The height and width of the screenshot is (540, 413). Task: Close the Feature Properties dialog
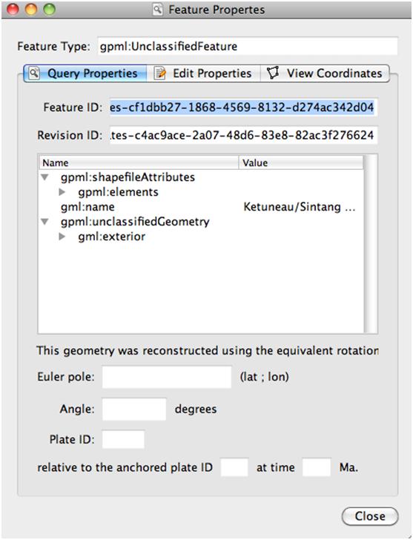click(x=370, y=516)
